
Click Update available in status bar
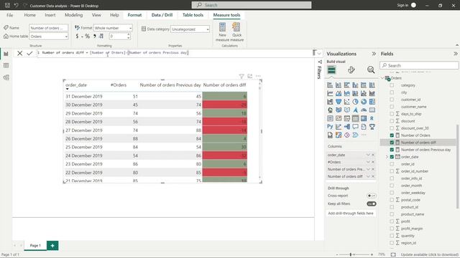[429, 255]
